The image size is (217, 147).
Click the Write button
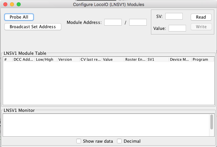[201, 27]
